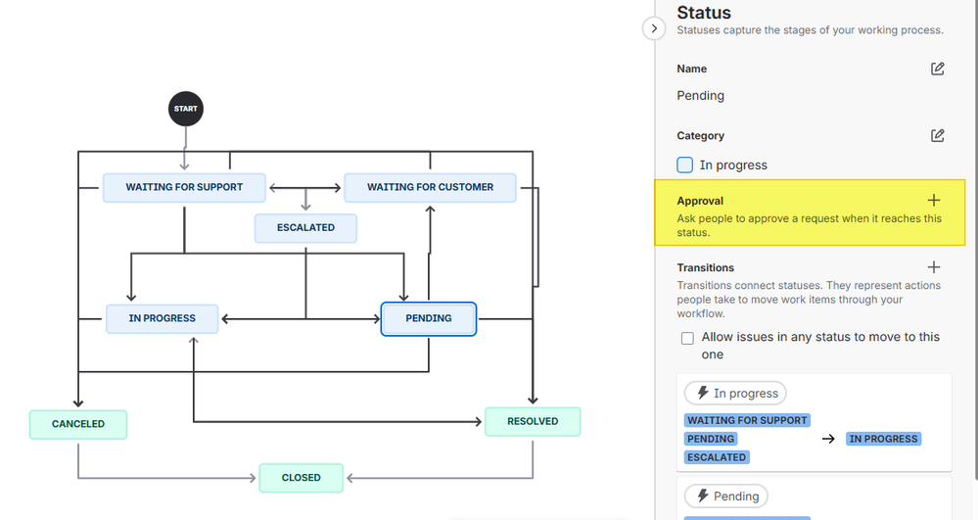The image size is (978, 520).
Task: Click the IN PROGRESS target lozenge
Action: pos(883,439)
